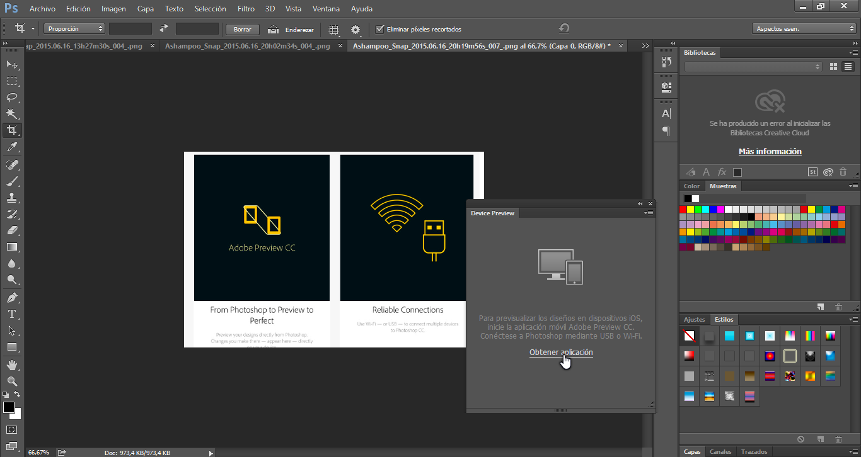Open additional crop settings gear
The image size is (861, 457).
click(356, 30)
